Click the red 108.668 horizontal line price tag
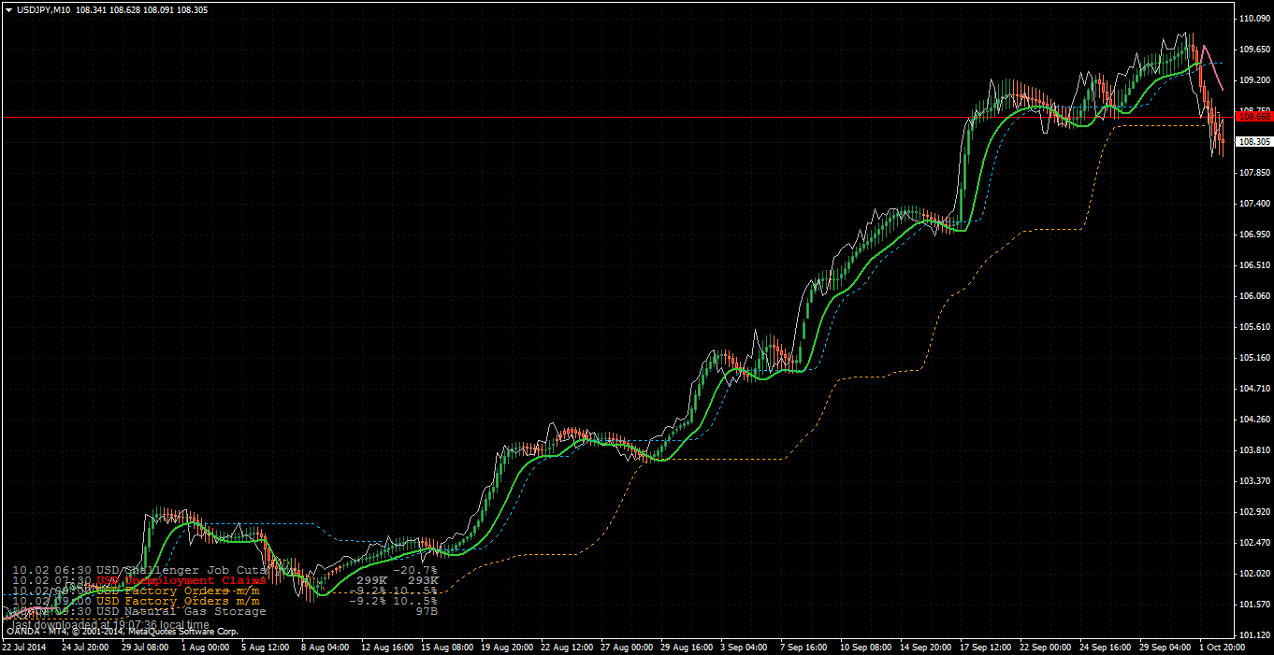 1253,117
